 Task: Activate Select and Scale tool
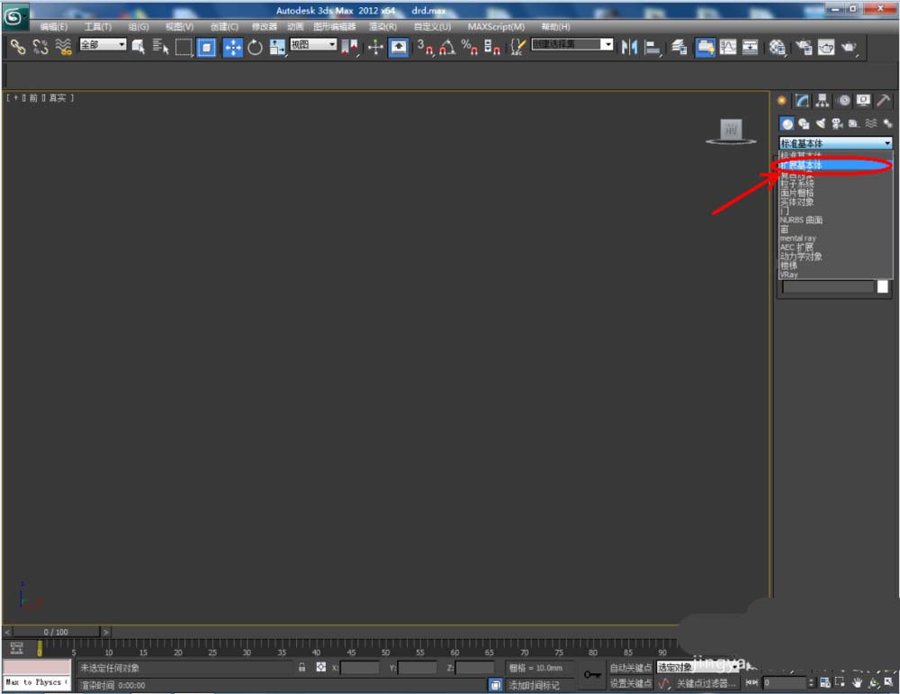point(277,47)
